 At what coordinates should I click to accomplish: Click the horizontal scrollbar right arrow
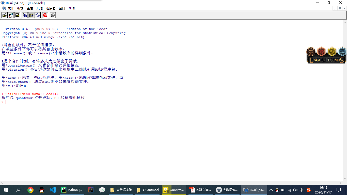[x=341, y=183]
